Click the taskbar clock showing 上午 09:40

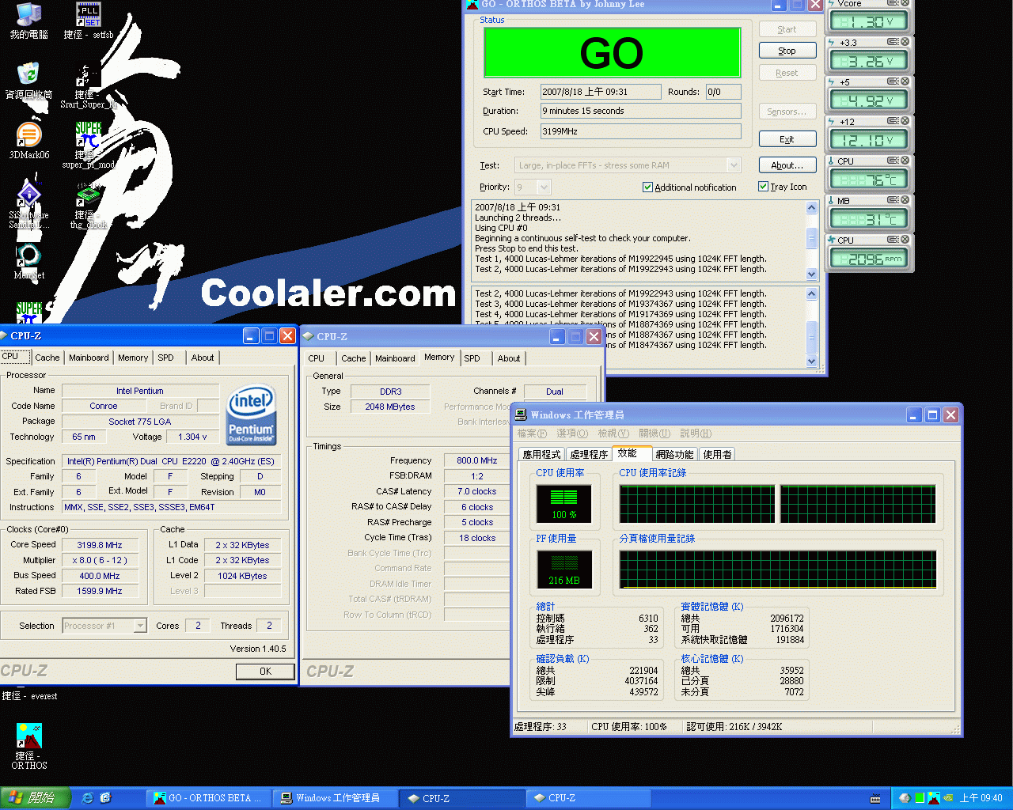(981, 798)
